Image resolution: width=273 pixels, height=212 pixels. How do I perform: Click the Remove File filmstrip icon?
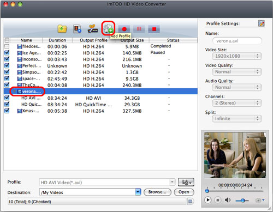click(77, 29)
